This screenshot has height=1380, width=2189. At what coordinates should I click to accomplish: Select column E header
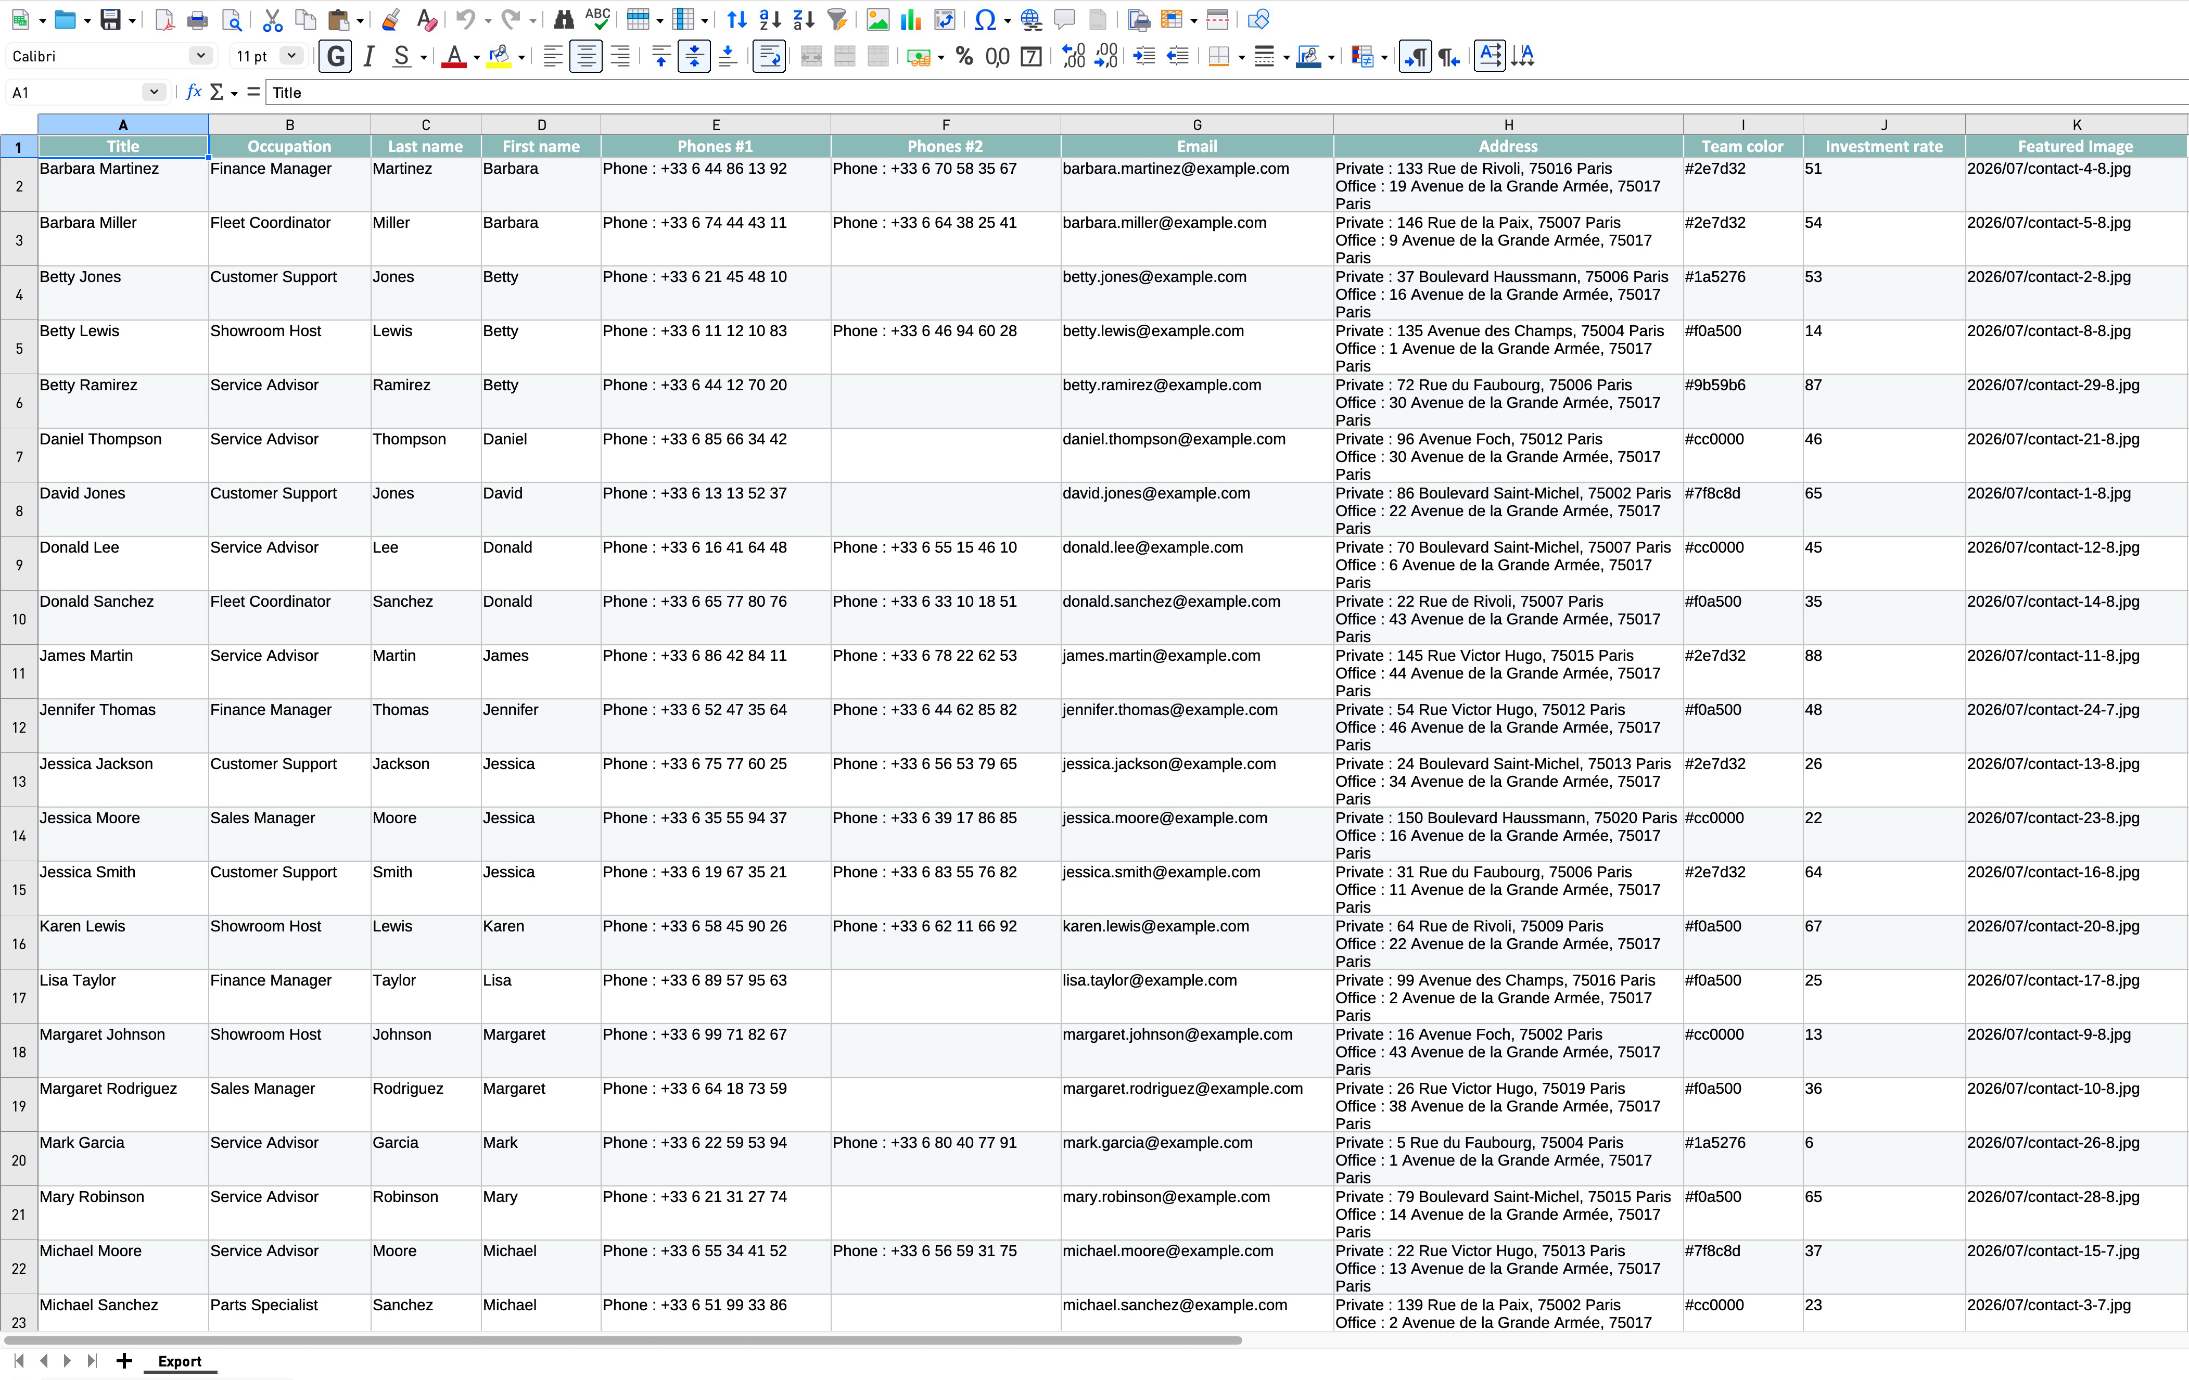[716, 124]
